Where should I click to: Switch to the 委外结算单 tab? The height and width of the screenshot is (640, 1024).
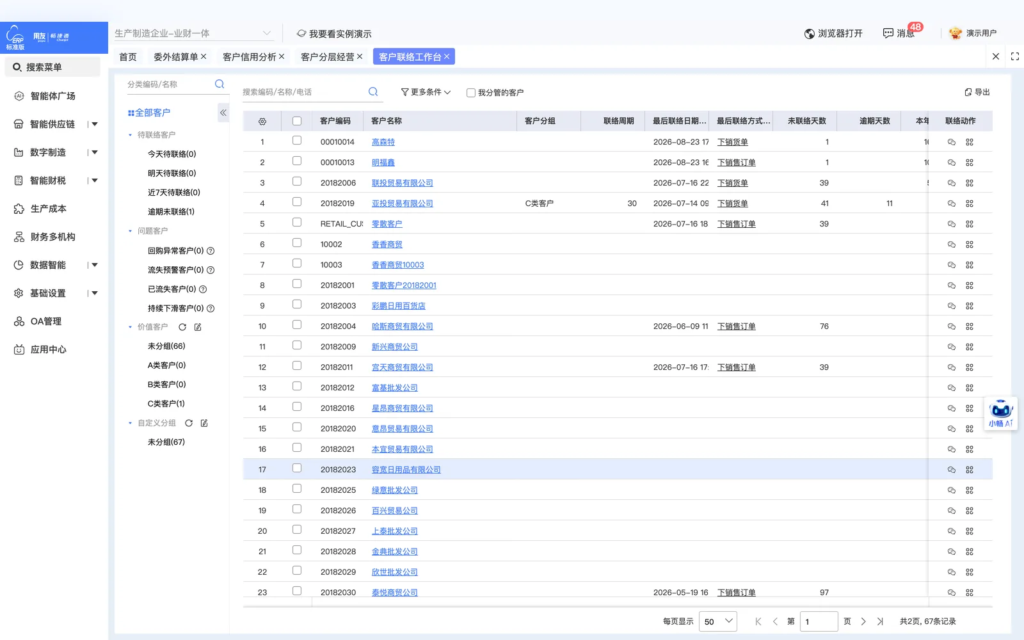[x=176, y=57]
